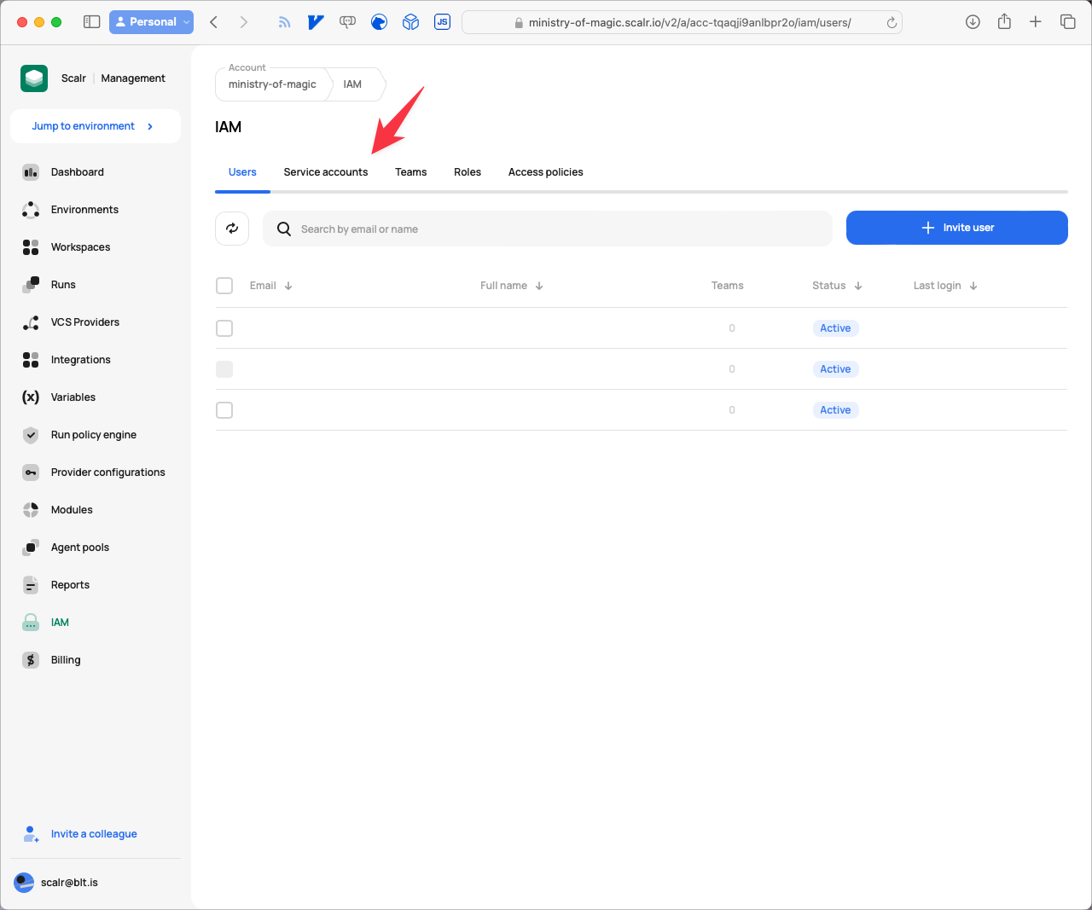
Task: Check the select-all users checkbox
Action: [224, 286]
